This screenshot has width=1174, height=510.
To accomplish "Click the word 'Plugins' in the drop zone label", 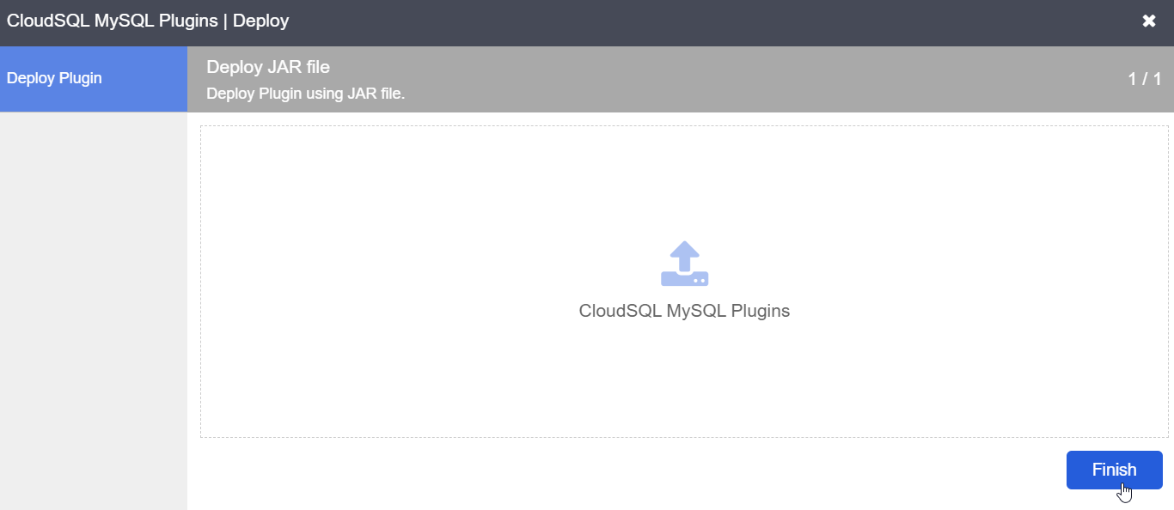I will point(760,311).
